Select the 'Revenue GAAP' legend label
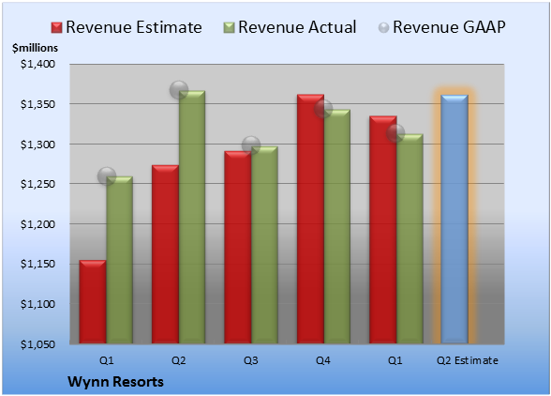Viewport: 551px width, 396px height. tap(449, 27)
